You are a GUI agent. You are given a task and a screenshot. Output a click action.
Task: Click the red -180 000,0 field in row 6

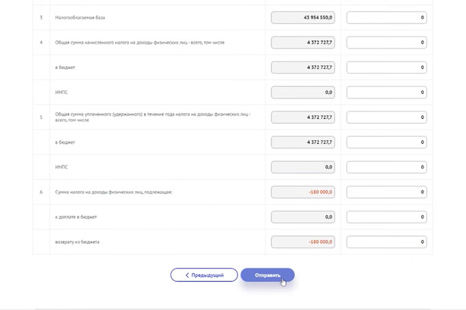click(x=303, y=192)
